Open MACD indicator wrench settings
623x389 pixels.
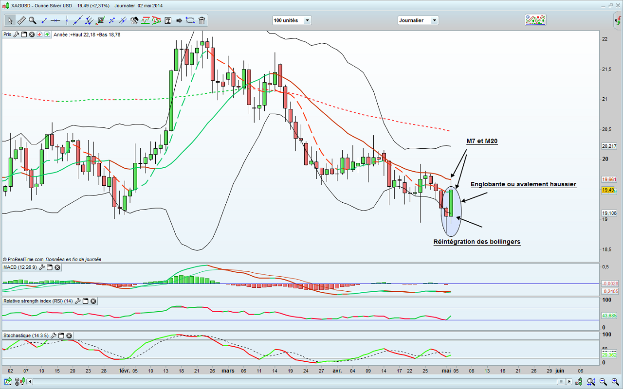[x=42, y=267]
